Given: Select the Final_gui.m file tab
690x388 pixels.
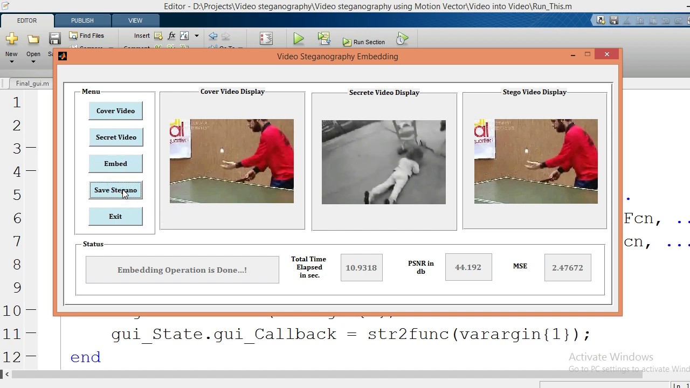Looking at the screenshot, I should point(32,84).
